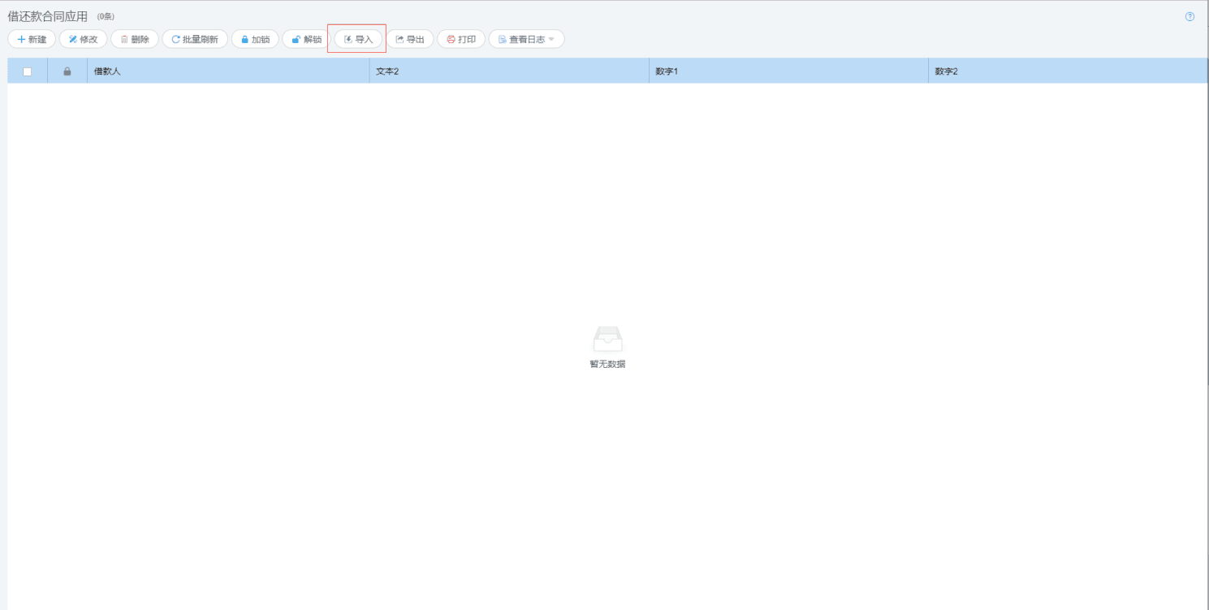Click the 新建 button
The image size is (1209, 610).
click(x=32, y=39)
